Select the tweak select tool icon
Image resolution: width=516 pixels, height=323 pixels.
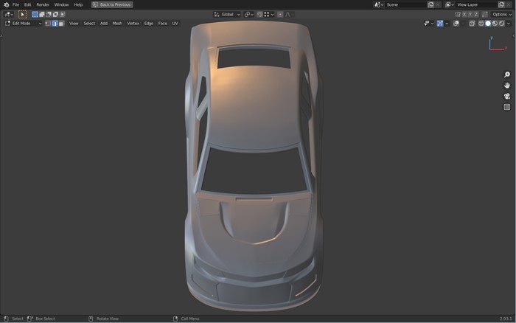click(22, 14)
